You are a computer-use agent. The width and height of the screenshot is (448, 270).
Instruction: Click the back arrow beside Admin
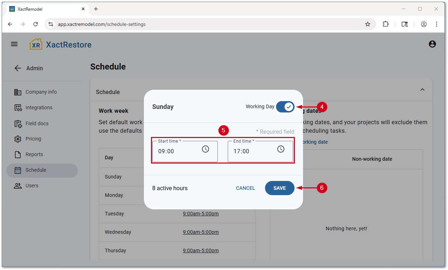pos(18,68)
